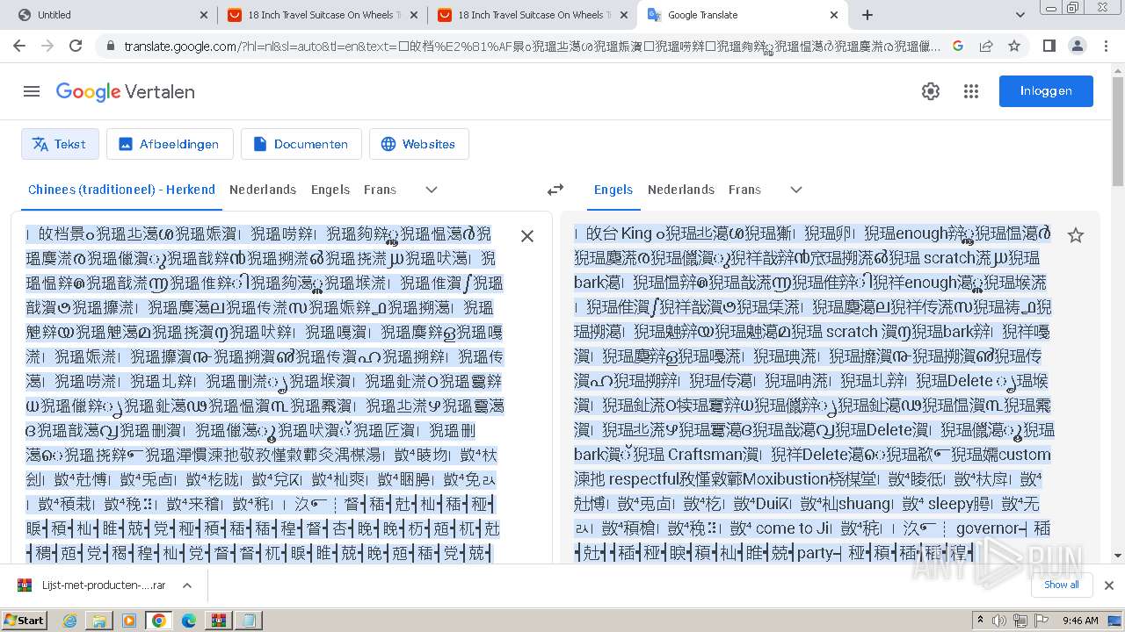Choose Engels as source language
Viewport: 1125px width, 632px height.
(x=330, y=190)
